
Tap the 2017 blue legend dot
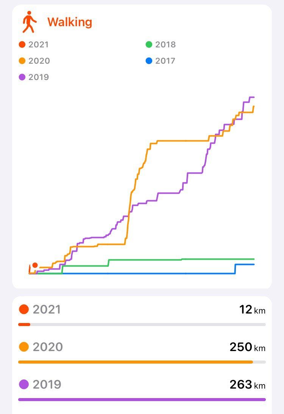coord(149,61)
